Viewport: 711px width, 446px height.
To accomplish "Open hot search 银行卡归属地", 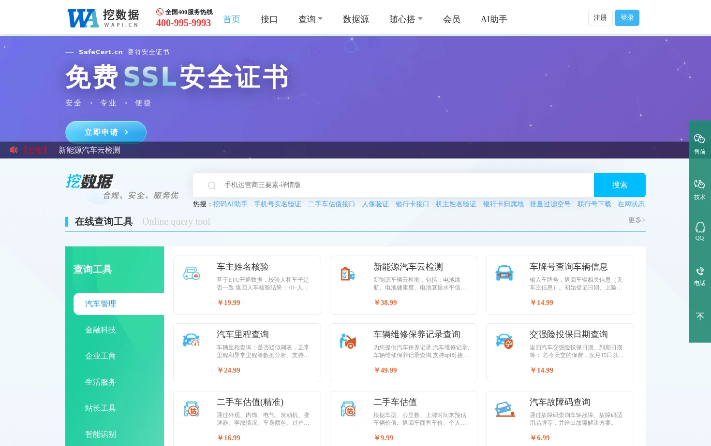I will coord(504,204).
